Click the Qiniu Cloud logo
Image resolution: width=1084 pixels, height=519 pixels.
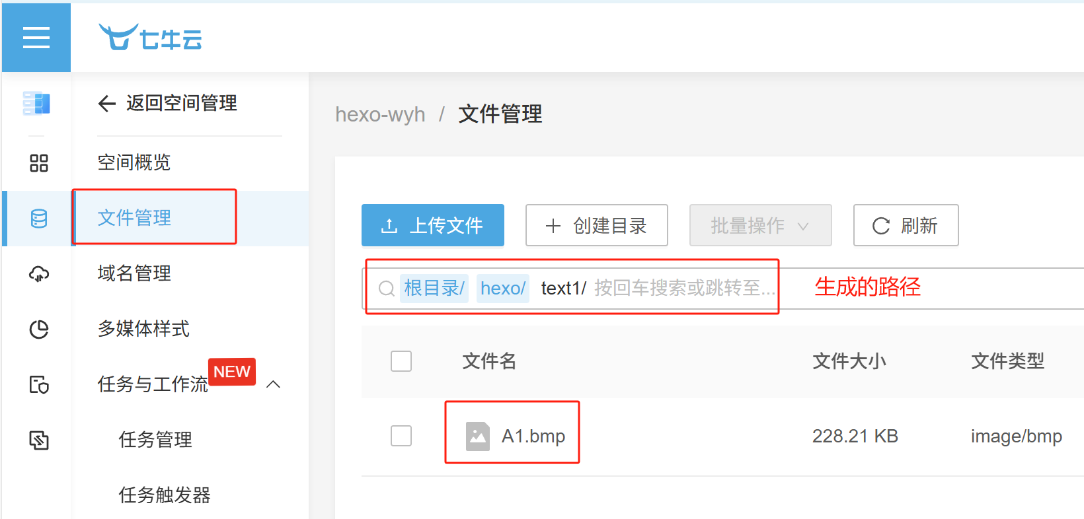pos(151,38)
